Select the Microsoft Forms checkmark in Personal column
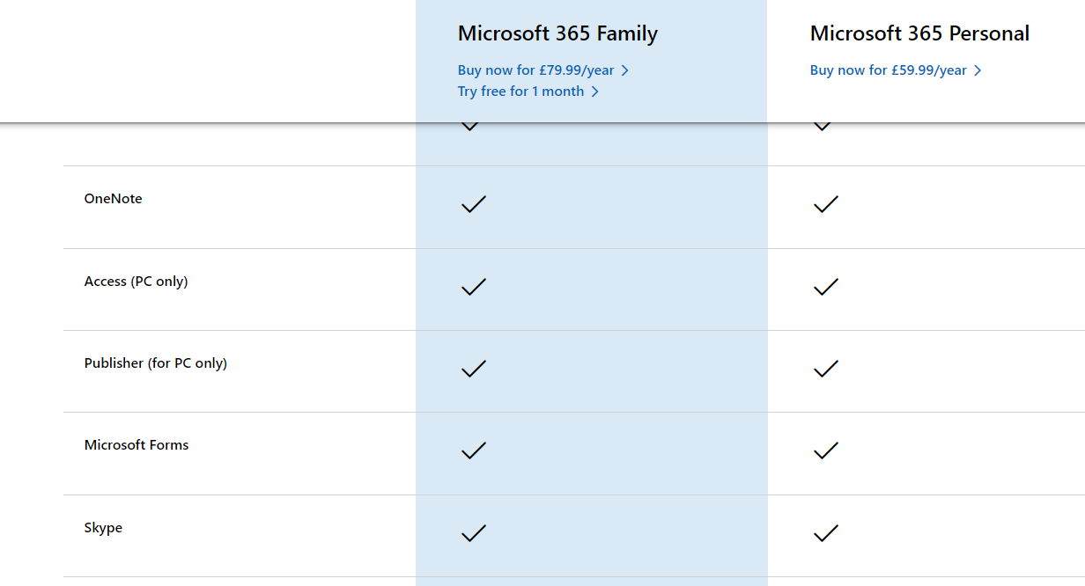Screen dimensions: 1085x586 (x=826, y=450)
